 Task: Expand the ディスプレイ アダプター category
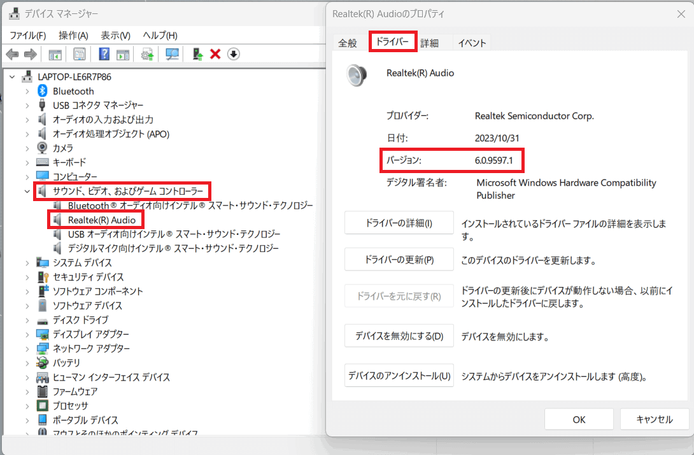(27, 334)
